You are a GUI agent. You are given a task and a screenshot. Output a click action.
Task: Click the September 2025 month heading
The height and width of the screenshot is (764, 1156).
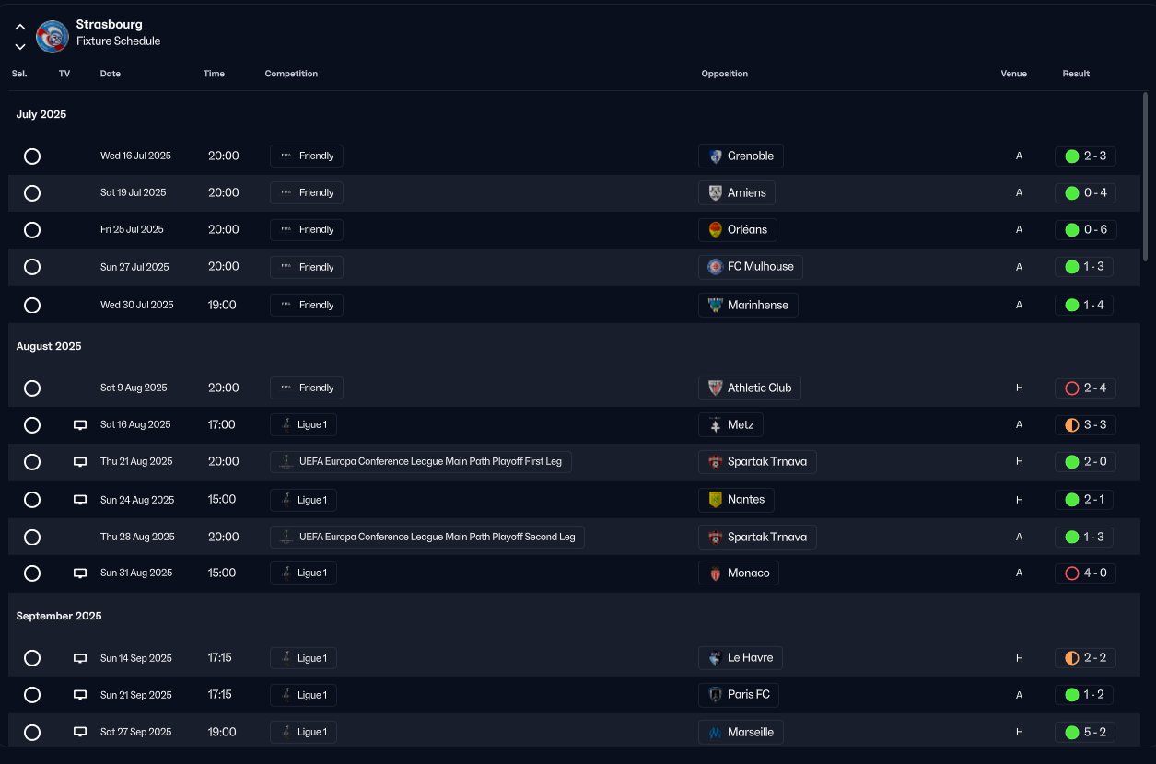tap(59, 616)
